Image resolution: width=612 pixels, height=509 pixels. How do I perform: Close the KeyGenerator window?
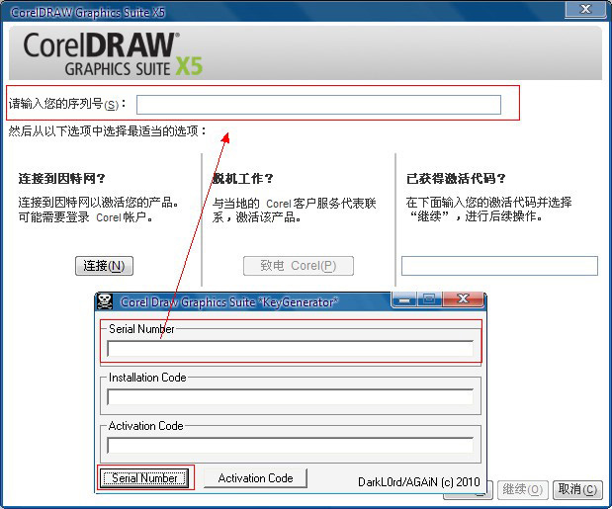click(463, 299)
